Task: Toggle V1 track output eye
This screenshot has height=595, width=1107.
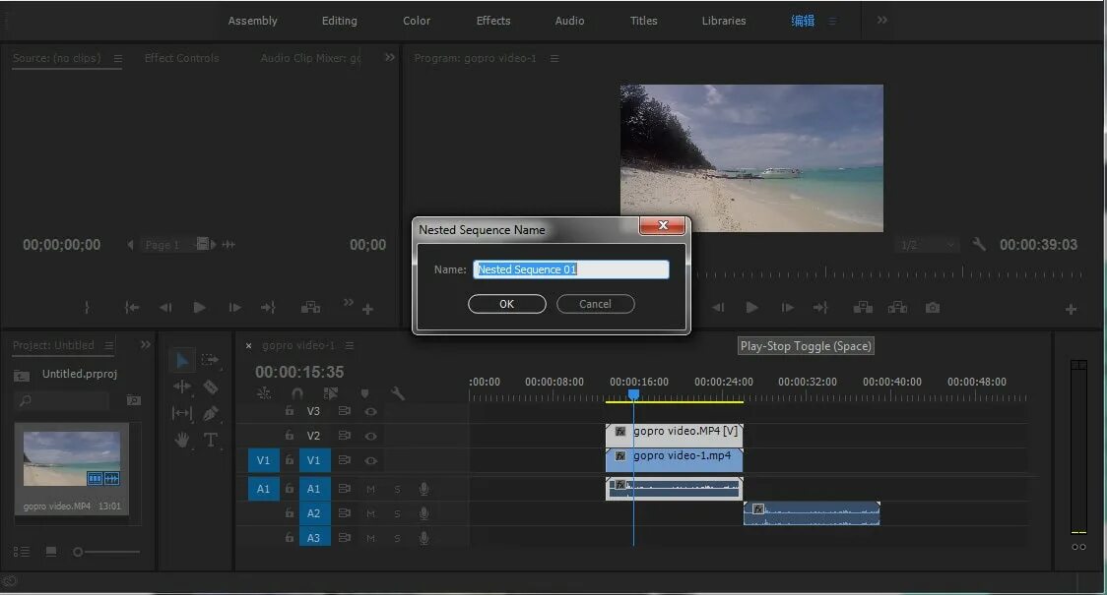Action: tap(370, 460)
